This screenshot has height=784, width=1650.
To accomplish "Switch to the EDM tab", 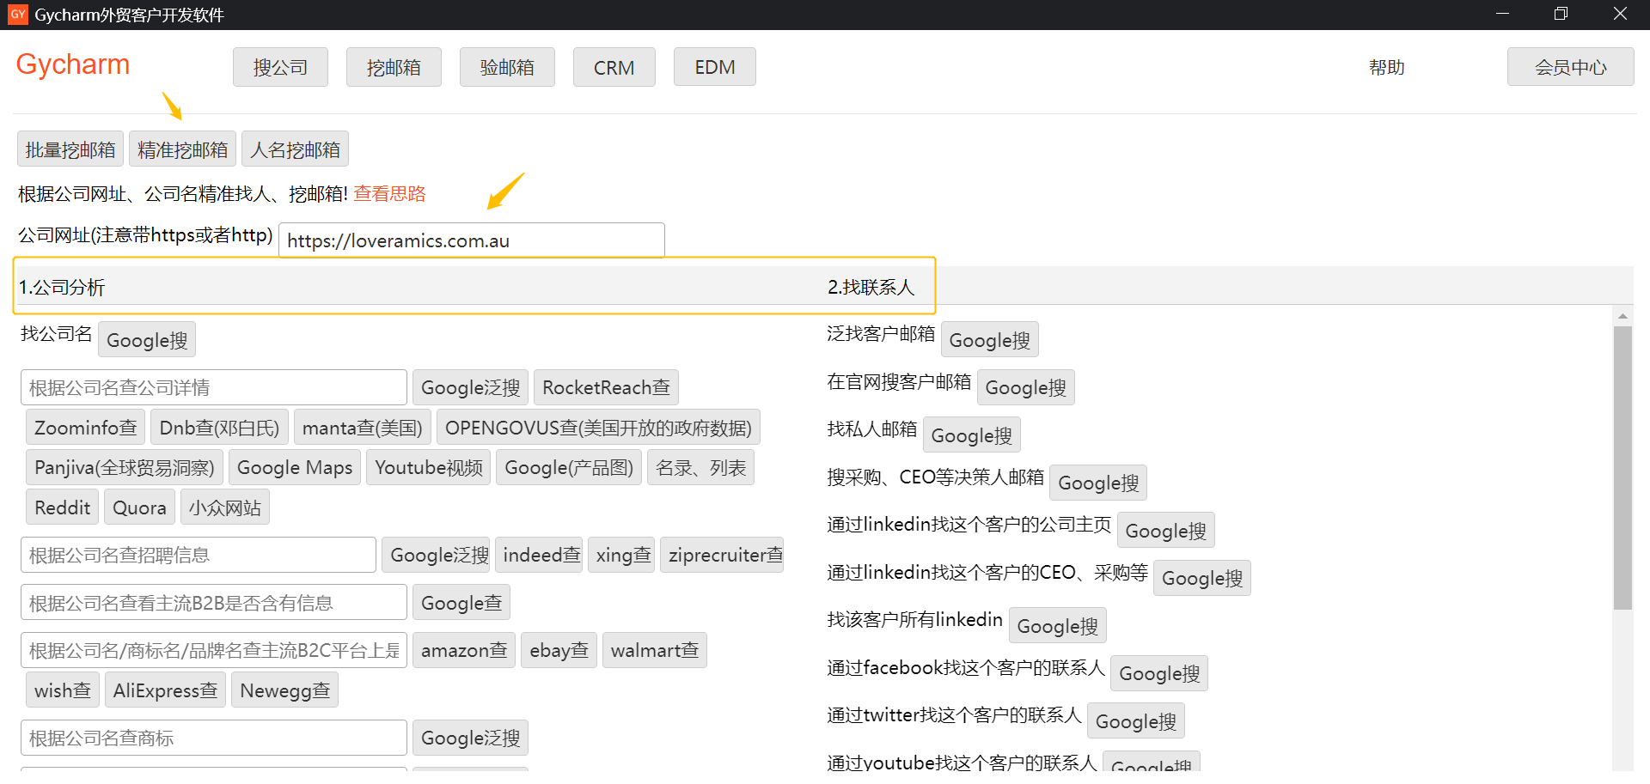I will pos(715,67).
